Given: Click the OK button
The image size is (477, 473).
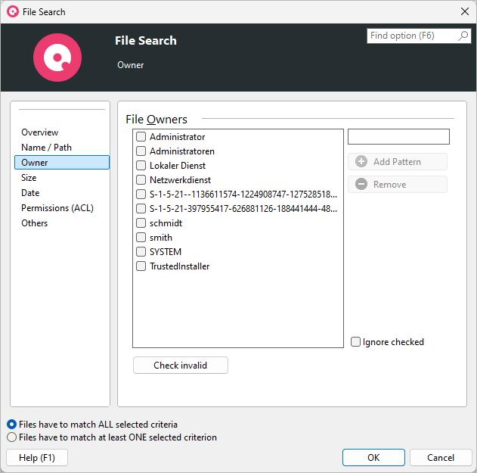Looking at the screenshot, I should [373, 458].
